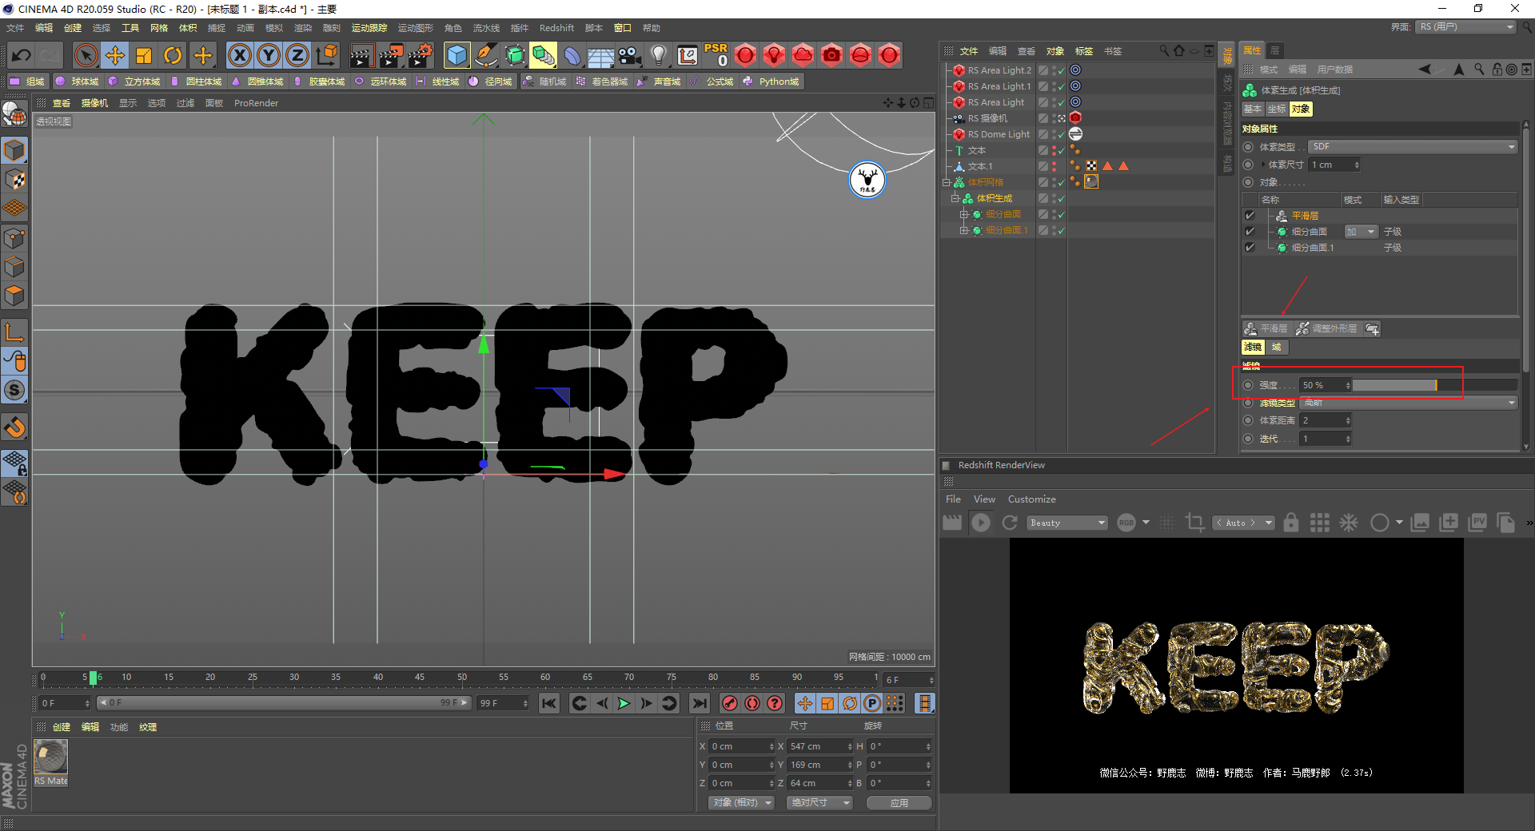Open the spline pen tool

coord(485,55)
